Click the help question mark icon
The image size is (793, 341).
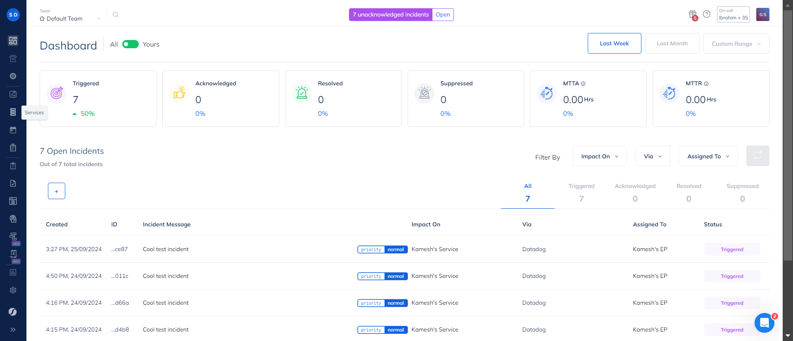[x=707, y=14]
